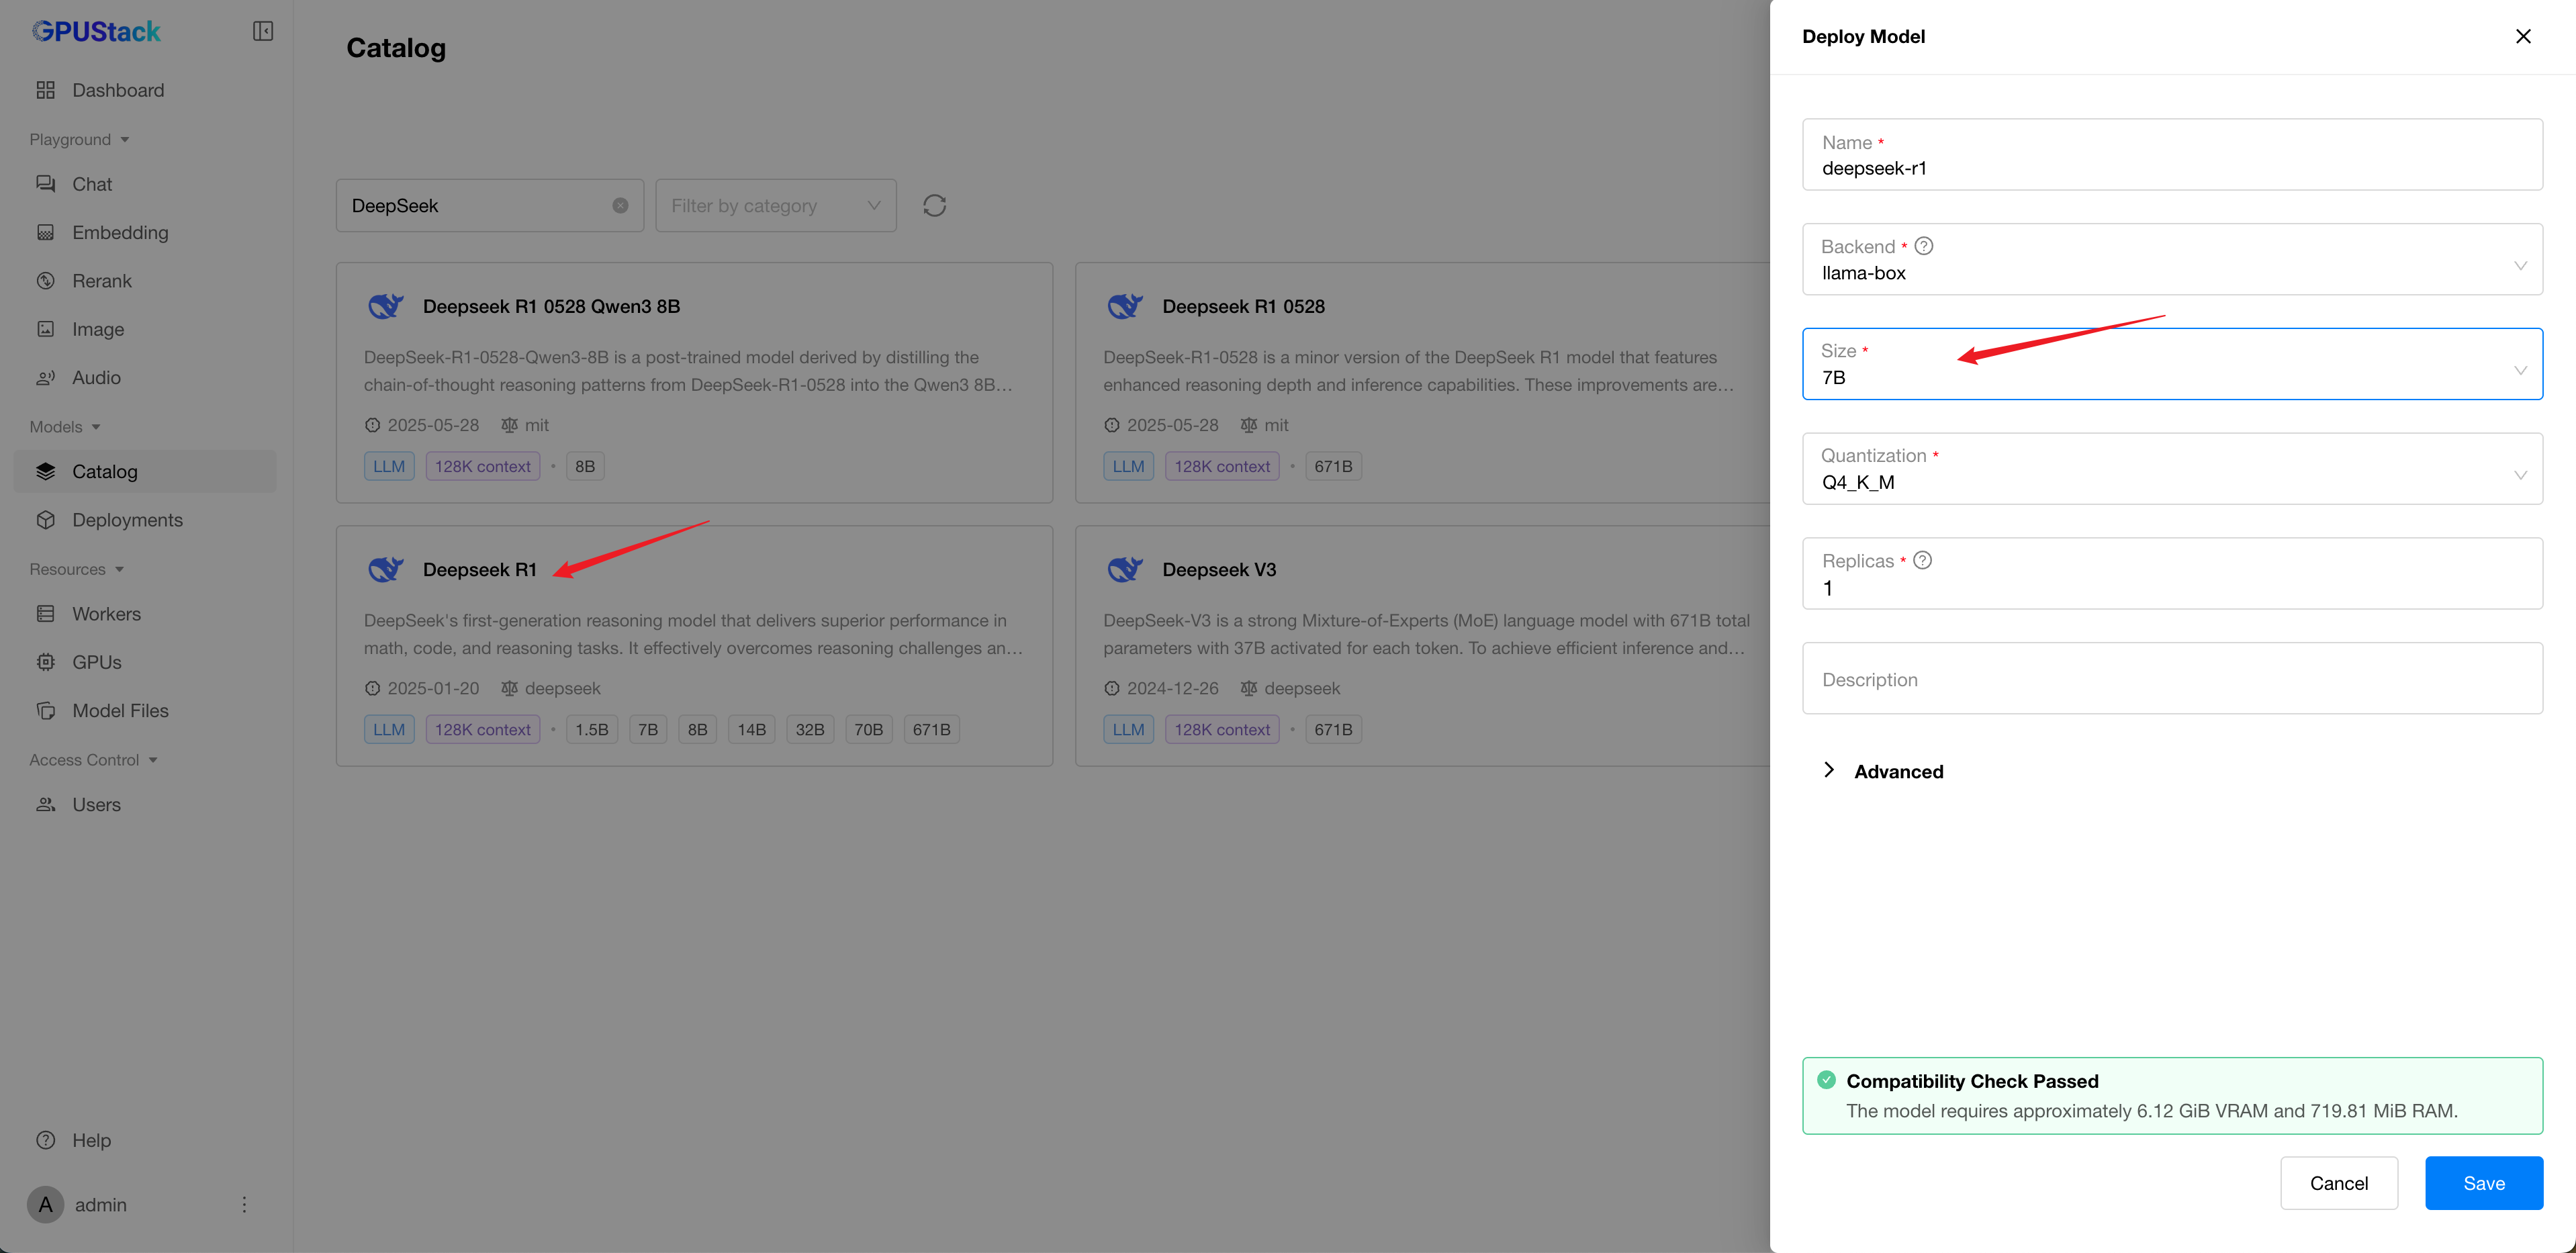This screenshot has width=2576, height=1253.
Task: Click the GPUs sidebar icon
Action: 46,662
